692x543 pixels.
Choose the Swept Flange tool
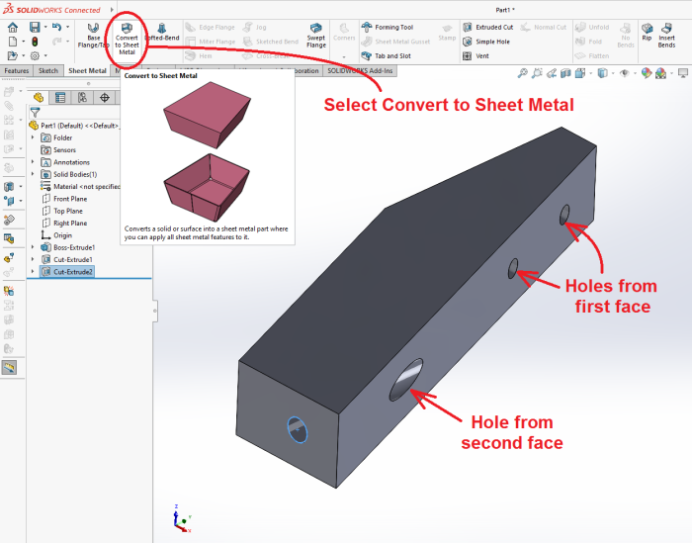coord(315,36)
